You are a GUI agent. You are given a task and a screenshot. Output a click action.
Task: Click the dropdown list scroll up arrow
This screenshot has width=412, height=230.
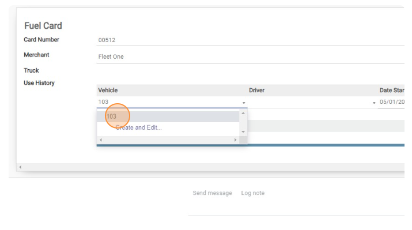coord(243,113)
